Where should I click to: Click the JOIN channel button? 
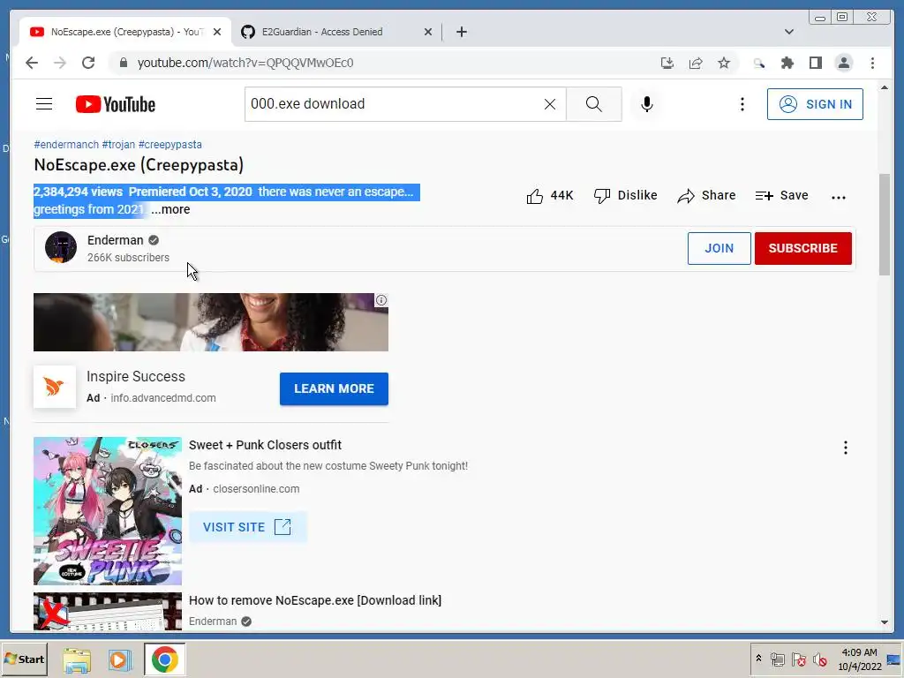click(719, 248)
